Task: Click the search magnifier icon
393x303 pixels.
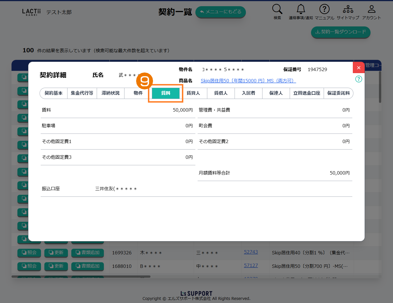Action: pyautogui.click(x=277, y=9)
